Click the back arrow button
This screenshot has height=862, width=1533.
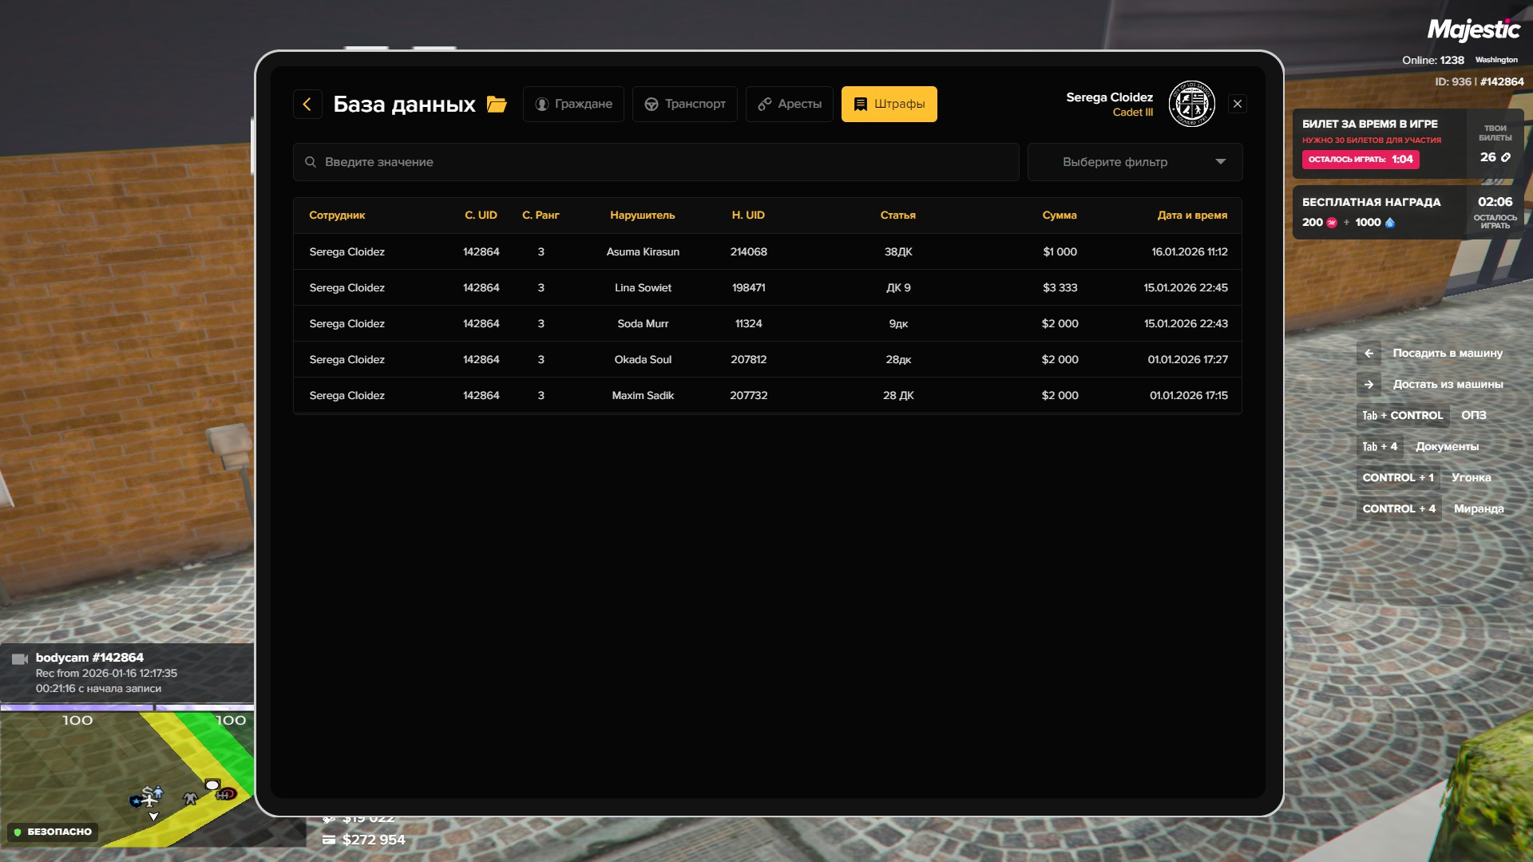tap(307, 104)
